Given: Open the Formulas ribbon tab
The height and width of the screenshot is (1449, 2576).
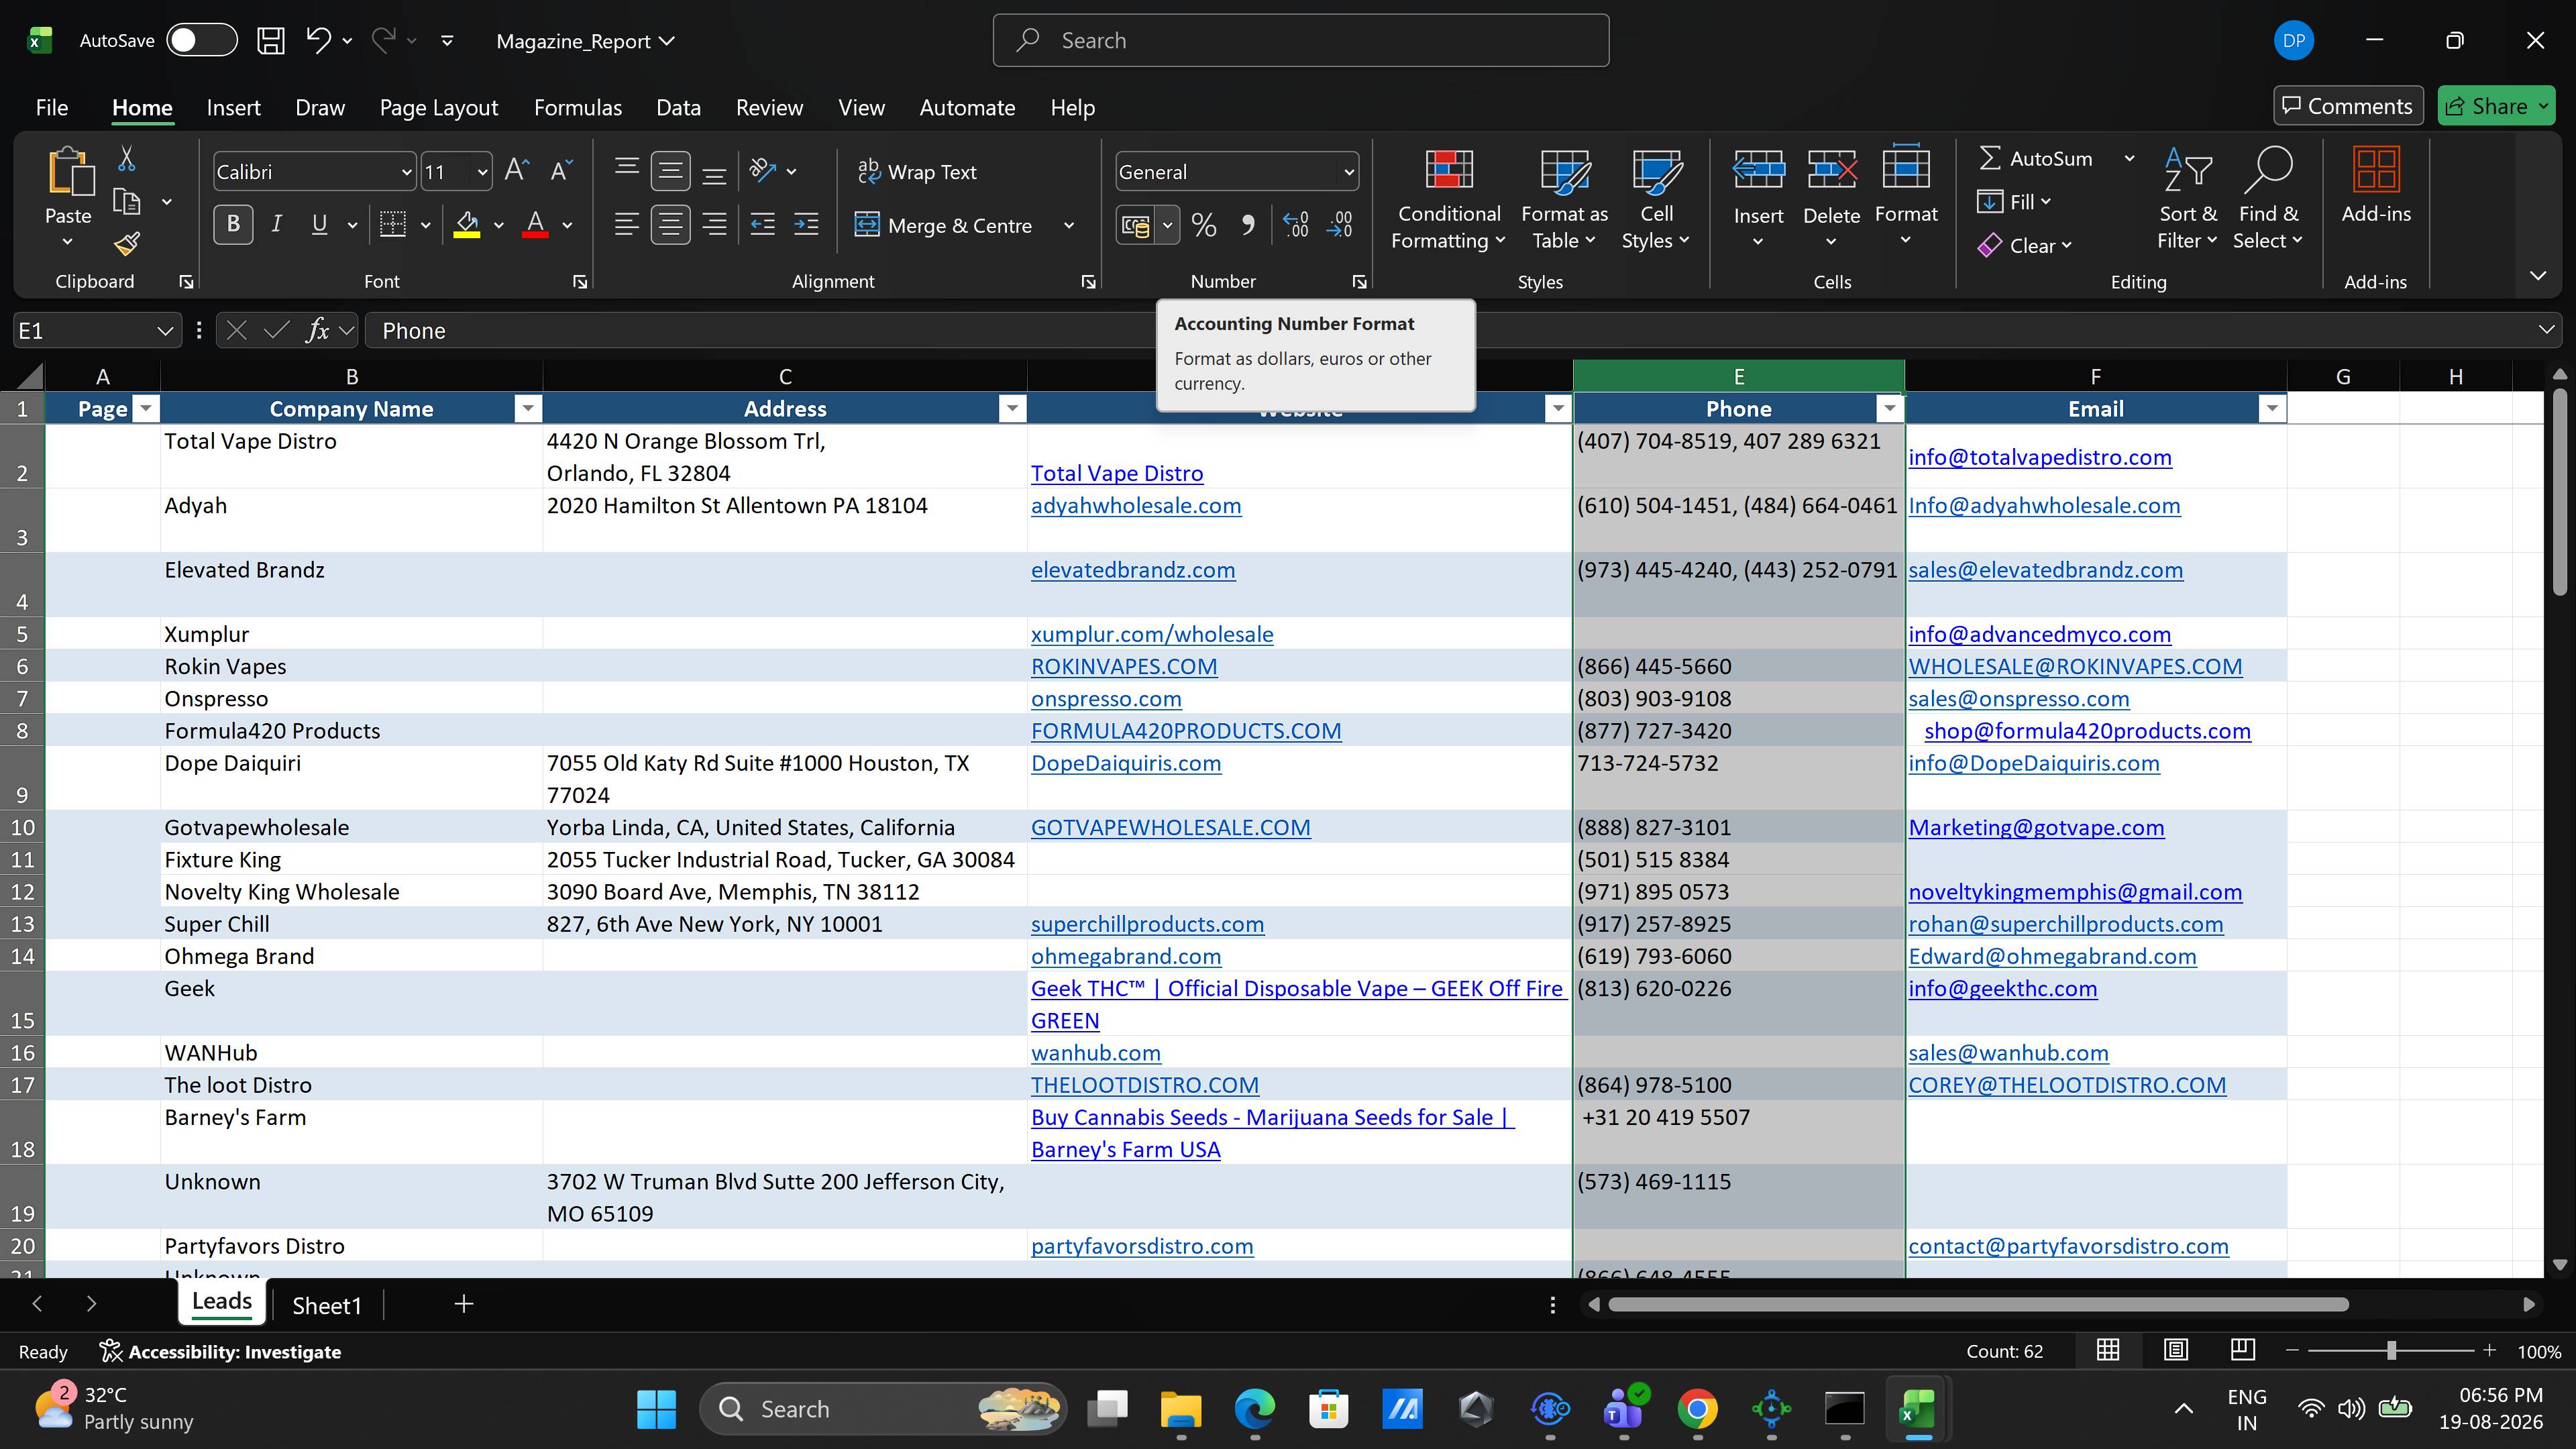Looking at the screenshot, I should point(577,108).
